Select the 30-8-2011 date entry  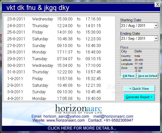tap(16, 65)
